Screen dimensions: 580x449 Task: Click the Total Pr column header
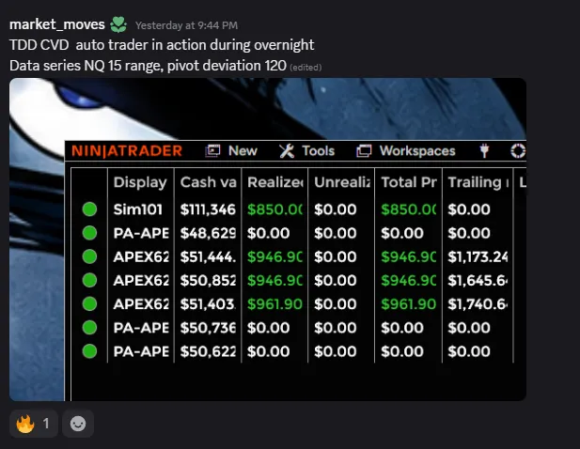click(409, 182)
